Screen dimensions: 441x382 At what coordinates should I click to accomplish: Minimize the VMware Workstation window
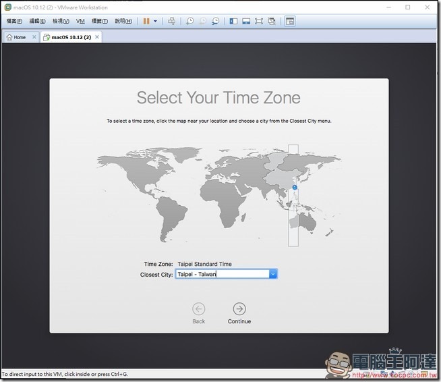tap(388, 7)
